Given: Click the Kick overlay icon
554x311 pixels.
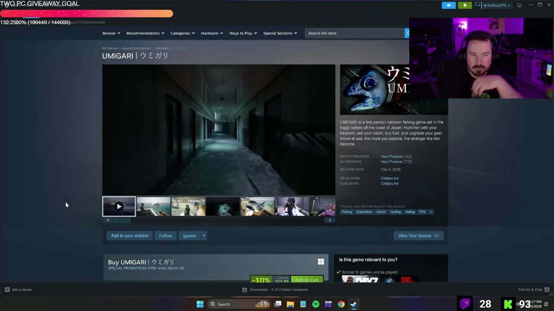Looking at the screenshot, I should pyautogui.click(x=508, y=304).
